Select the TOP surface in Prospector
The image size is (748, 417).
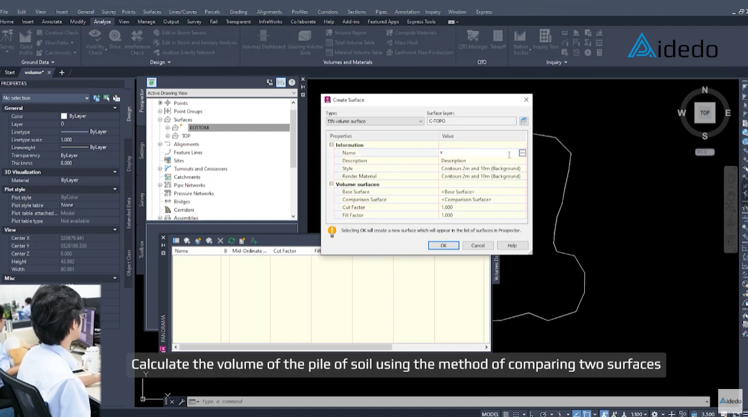click(186, 136)
